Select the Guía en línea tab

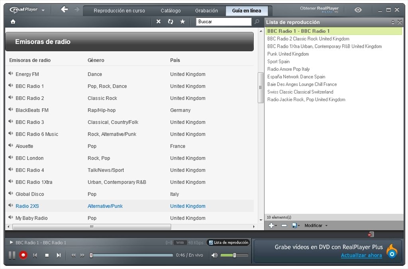246,11
